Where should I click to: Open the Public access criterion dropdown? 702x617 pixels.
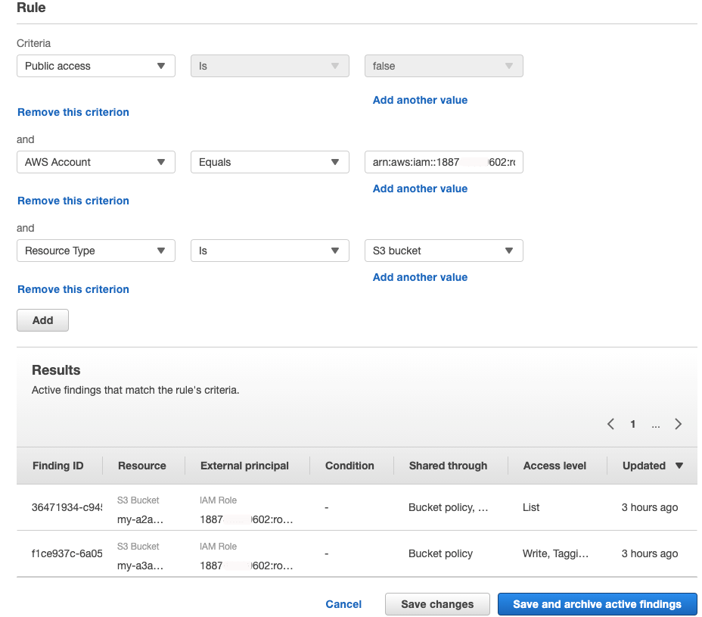click(x=95, y=66)
